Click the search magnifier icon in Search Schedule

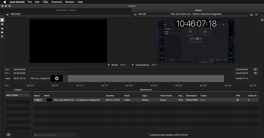(36, 135)
